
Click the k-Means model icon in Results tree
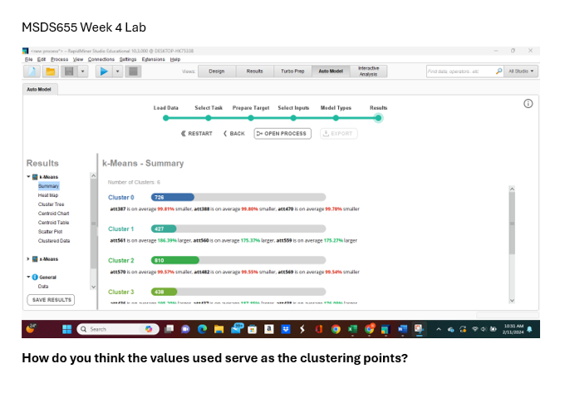coord(35,177)
